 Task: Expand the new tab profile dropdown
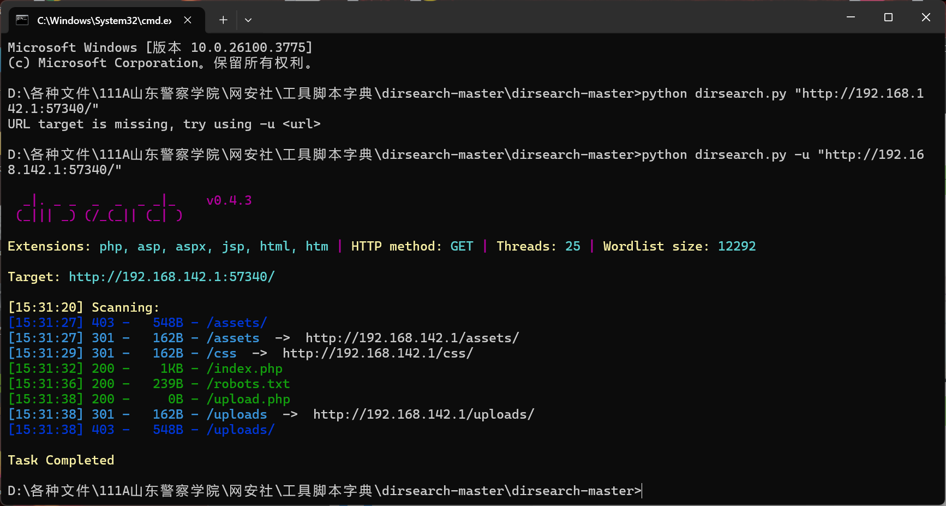point(248,20)
